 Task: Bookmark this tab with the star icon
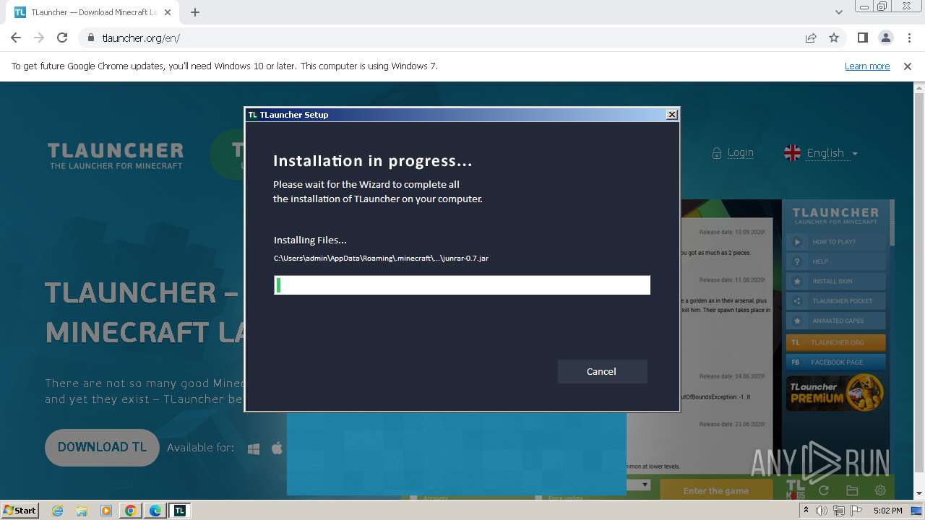[x=834, y=38]
